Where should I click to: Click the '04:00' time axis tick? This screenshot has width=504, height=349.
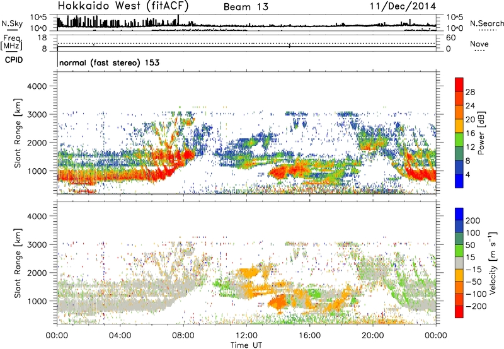[120, 336]
